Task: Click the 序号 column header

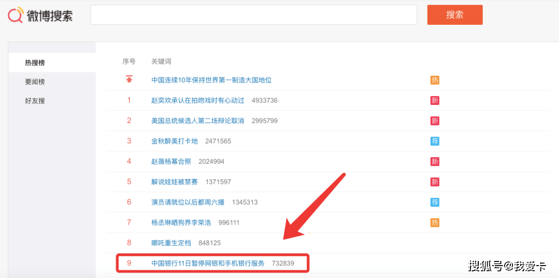Action: [x=129, y=61]
